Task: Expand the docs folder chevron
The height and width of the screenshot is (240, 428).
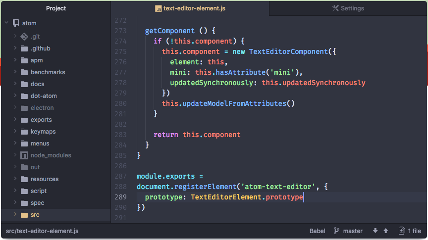Action: pyautogui.click(x=15, y=84)
